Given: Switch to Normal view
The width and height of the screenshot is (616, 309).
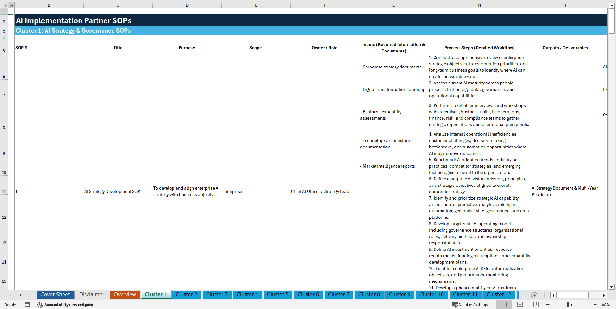Looking at the screenshot, I should (504, 305).
